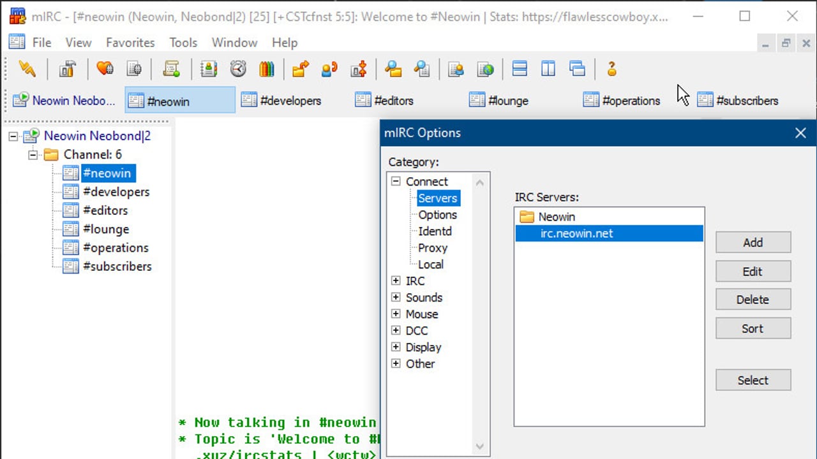Image resolution: width=817 pixels, height=459 pixels.
Task: Expand the Sounds category node
Action: click(396, 297)
